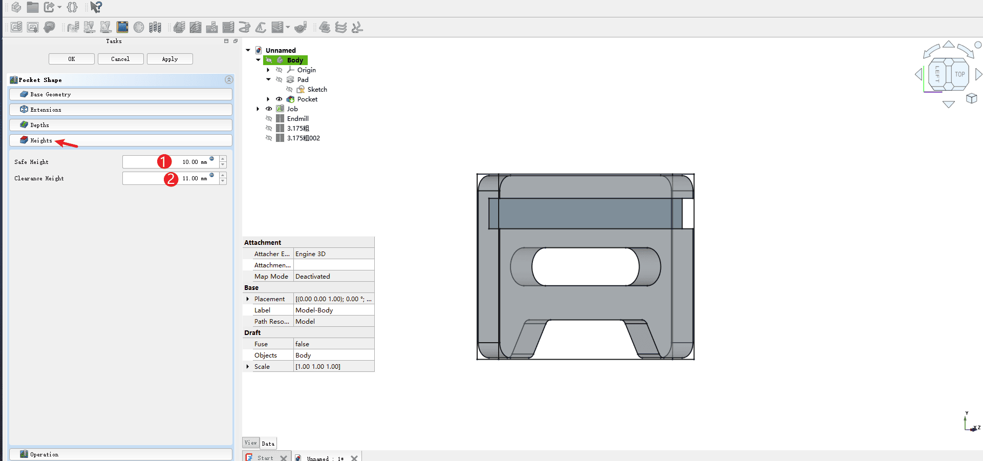The width and height of the screenshot is (983, 461).
Task: Toggle visibility of the Pocket item
Action: (279, 99)
